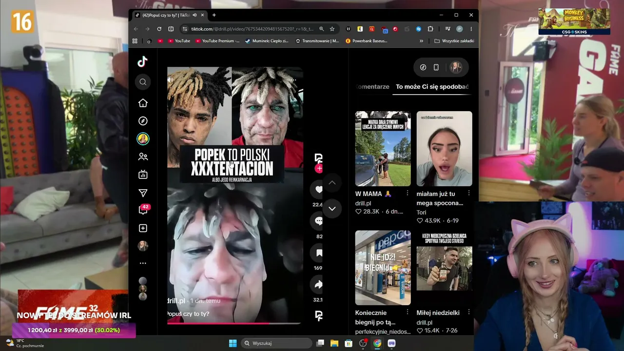Click the Tori author name
The height and width of the screenshot is (351, 624).
point(421,213)
